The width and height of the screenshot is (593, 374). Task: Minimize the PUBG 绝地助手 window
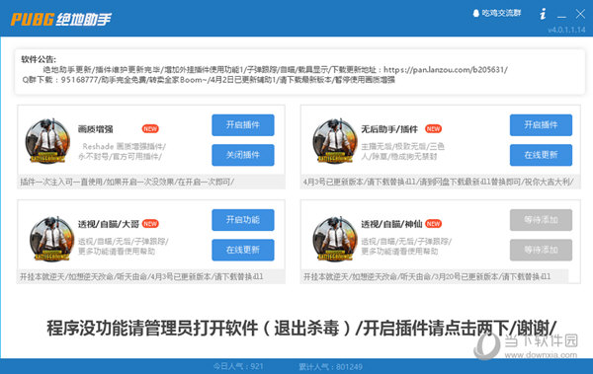pyautogui.click(x=561, y=16)
